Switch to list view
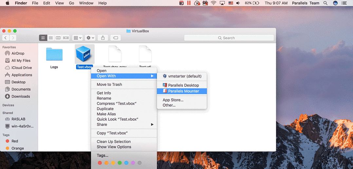Screen dimensions: 353x169 51,38
